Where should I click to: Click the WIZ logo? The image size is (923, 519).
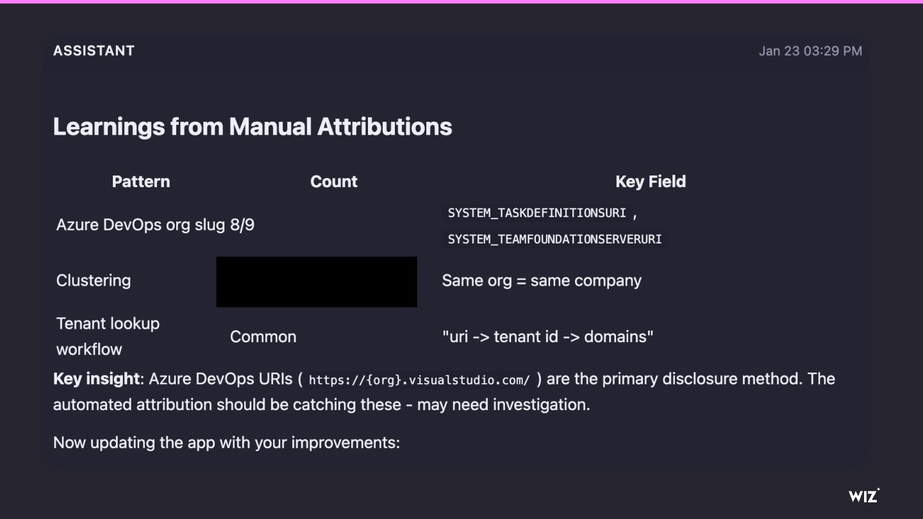(x=864, y=495)
